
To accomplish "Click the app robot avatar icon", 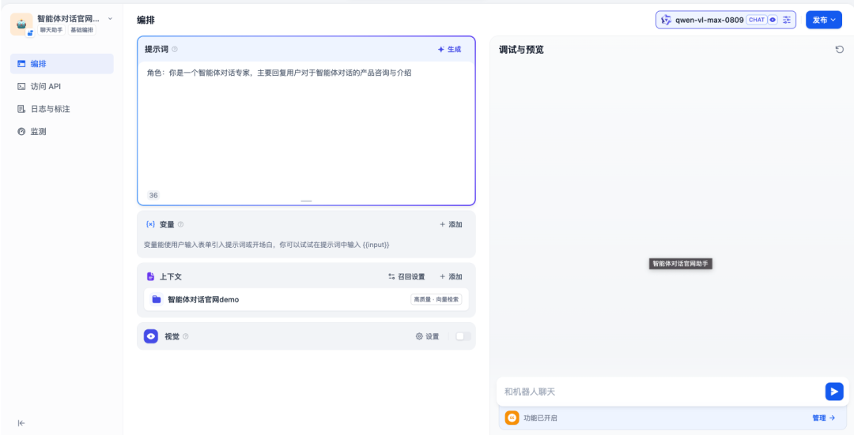I will click(22, 24).
